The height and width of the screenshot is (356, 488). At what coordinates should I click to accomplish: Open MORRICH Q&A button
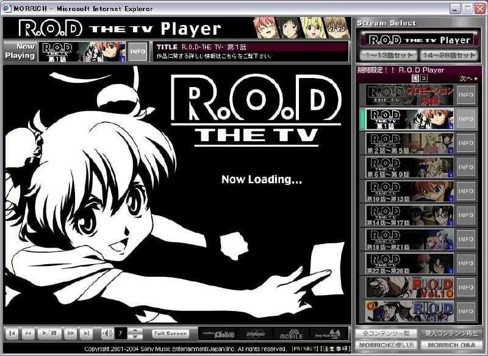451,345
